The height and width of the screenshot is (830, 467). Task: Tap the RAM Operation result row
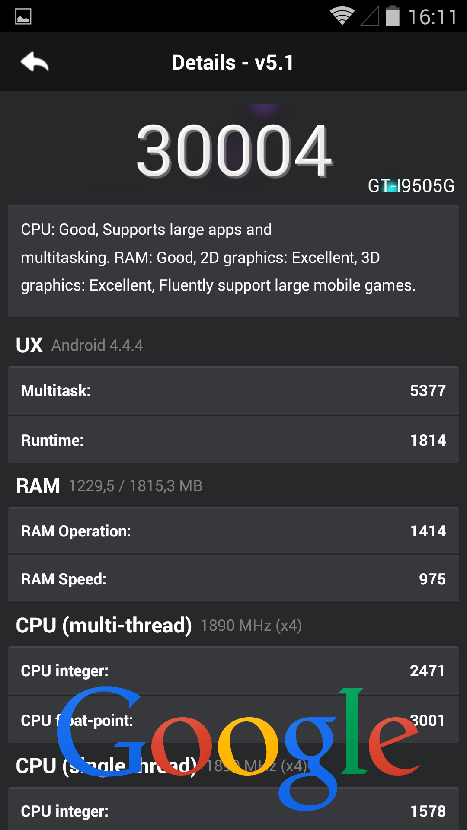click(x=233, y=530)
